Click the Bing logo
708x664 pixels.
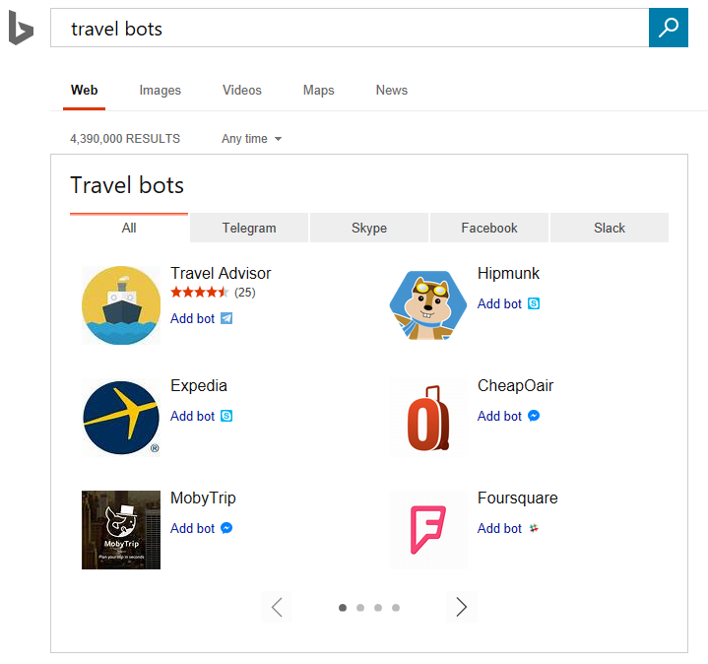tap(21, 30)
